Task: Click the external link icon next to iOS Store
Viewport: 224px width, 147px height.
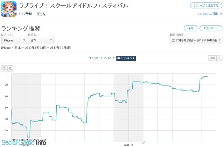Action: click(x=221, y=14)
